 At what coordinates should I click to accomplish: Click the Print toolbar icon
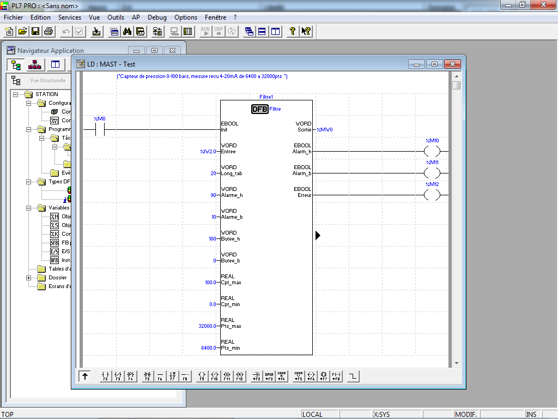click(48, 31)
